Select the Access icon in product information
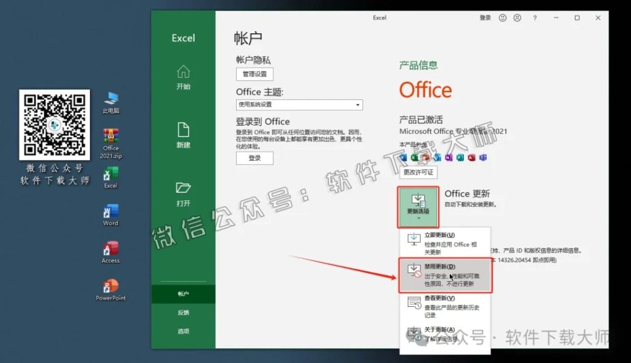631x363 pixels. 471,158
